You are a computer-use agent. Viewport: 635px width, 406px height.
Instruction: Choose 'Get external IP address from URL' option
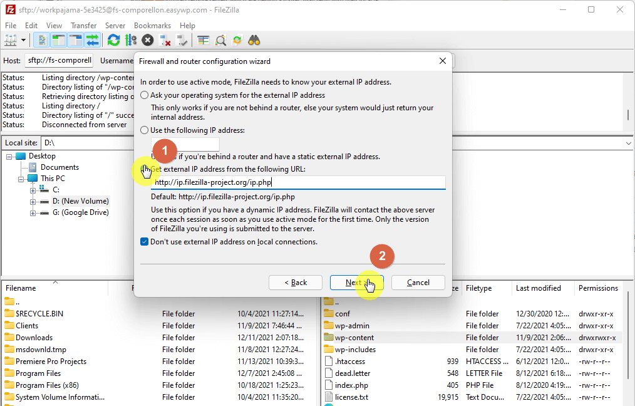[144, 169]
